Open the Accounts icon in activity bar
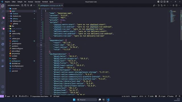The height and width of the screenshot is (102, 182). 3,87
